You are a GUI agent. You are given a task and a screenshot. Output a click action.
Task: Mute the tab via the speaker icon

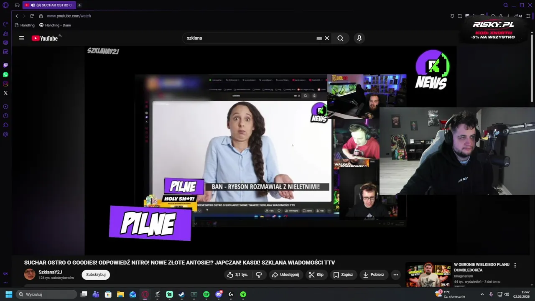(33, 5)
